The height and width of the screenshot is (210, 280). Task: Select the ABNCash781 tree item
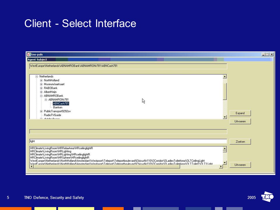[x=61, y=104]
